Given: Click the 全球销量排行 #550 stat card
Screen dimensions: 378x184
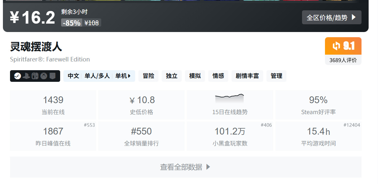Looking at the screenshot, I should tap(141, 136).
